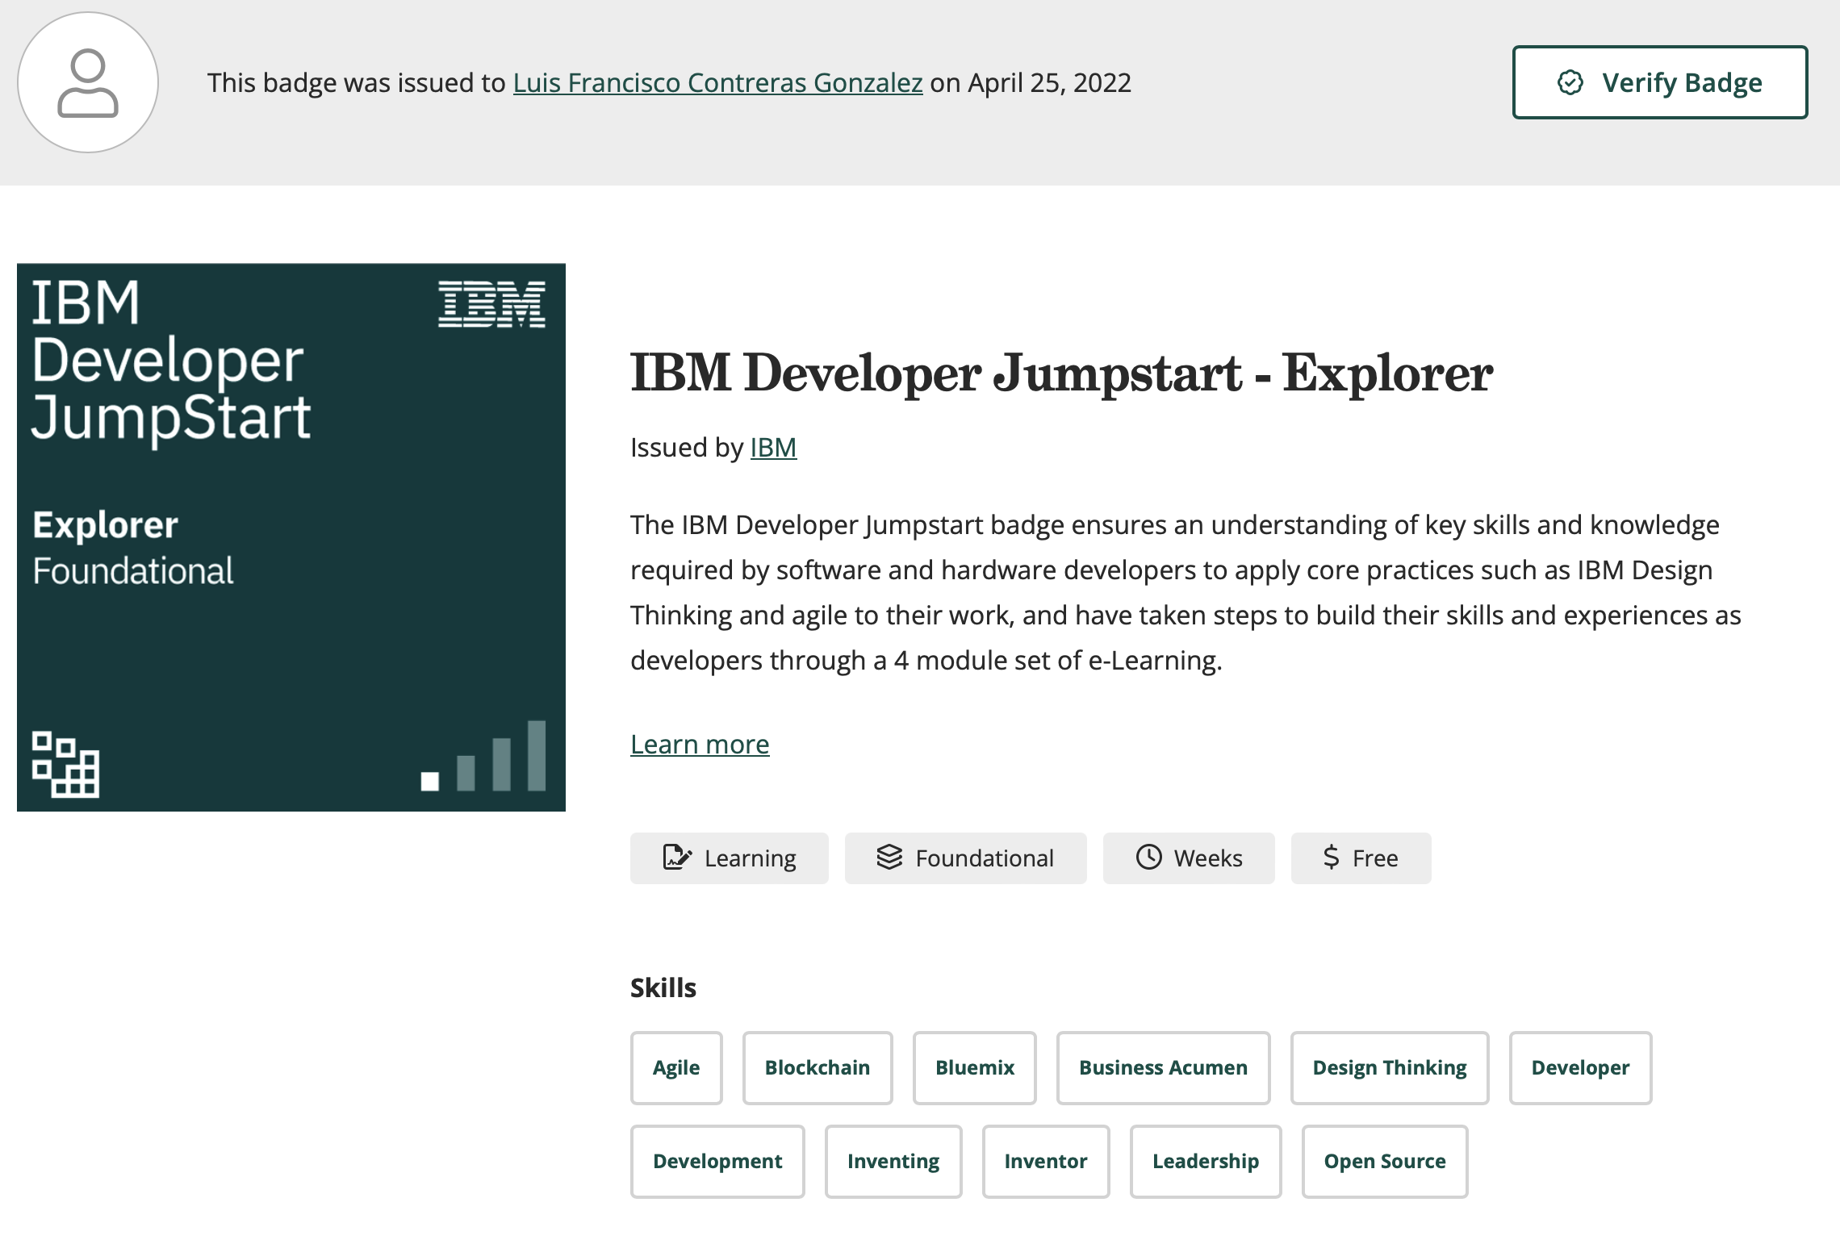This screenshot has height=1244, width=1840.
Task: Open the Developer skill tag
Action: point(1580,1067)
